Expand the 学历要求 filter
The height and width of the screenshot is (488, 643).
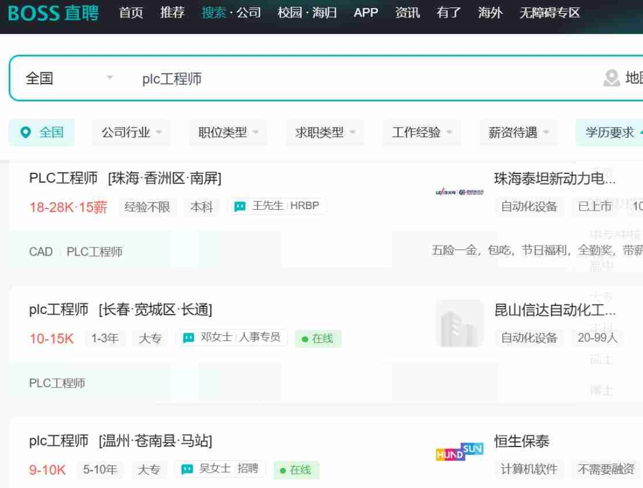point(610,132)
